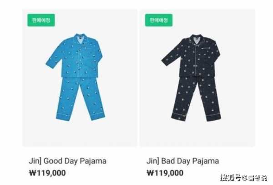Select the ₩119,000 price under Good Day Pajama
Screen dimensions: 273x185
tap(47, 173)
